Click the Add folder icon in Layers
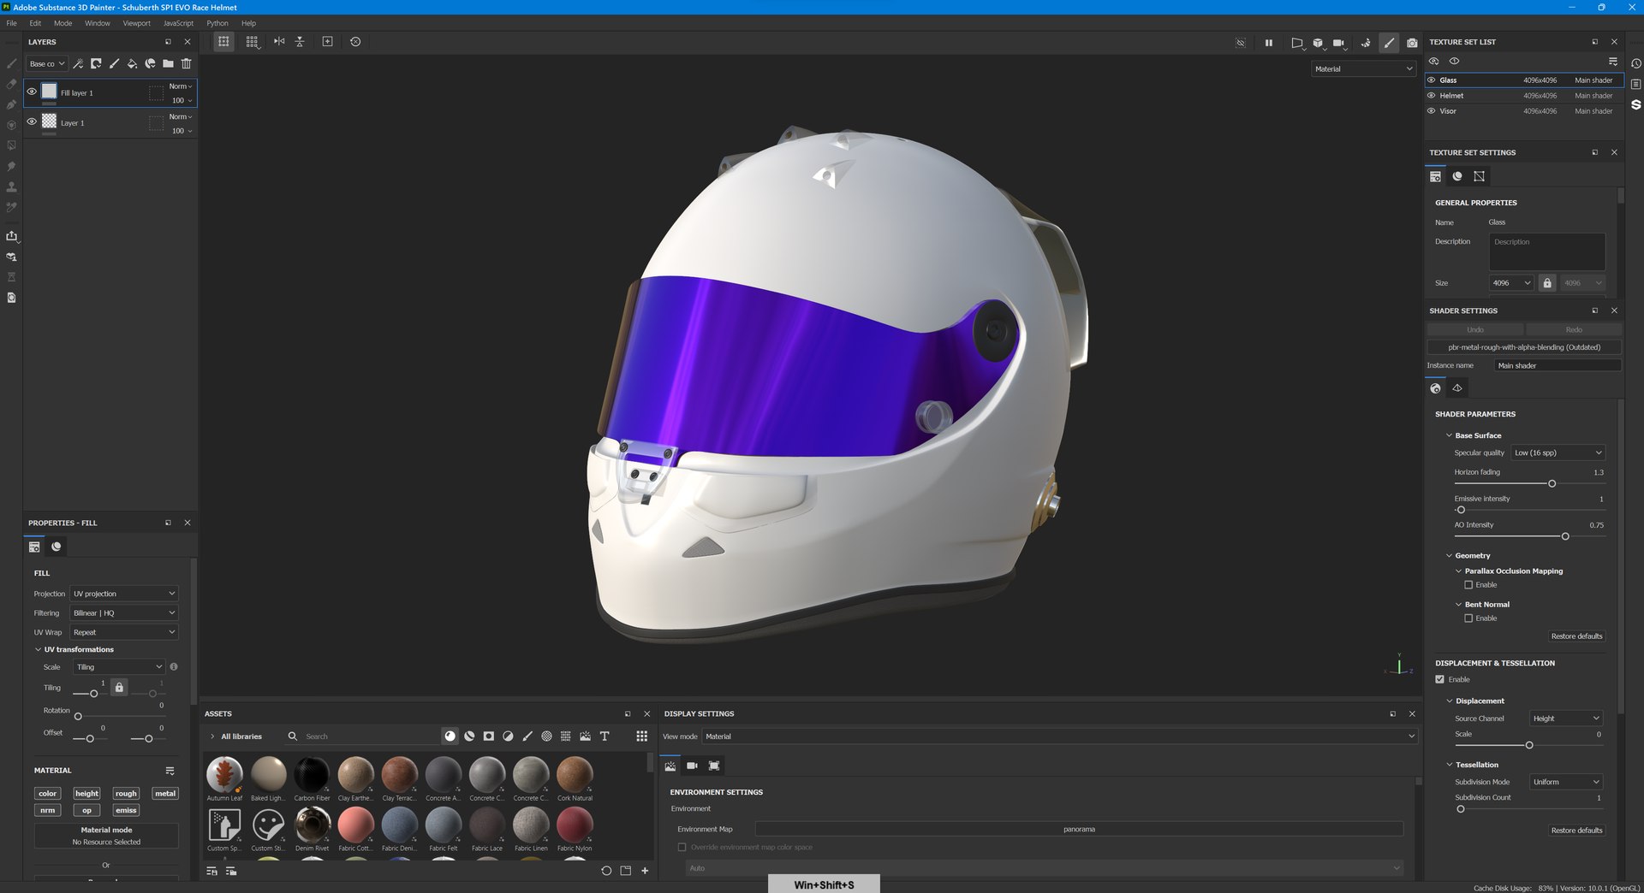1644x893 pixels. 168,63
